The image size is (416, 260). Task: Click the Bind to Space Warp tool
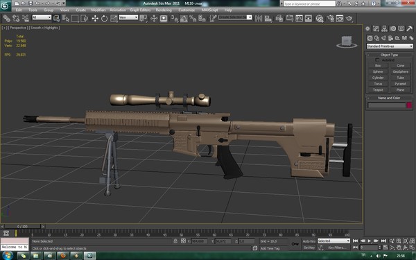(x=26, y=18)
